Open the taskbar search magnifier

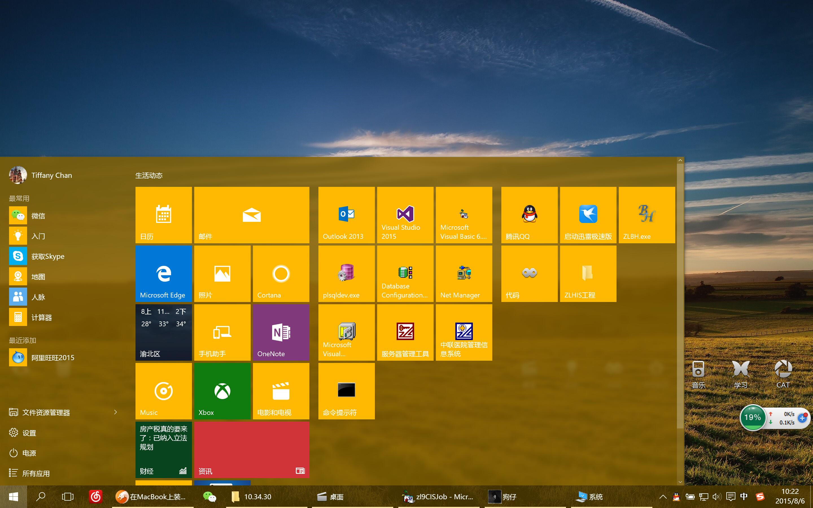41,497
